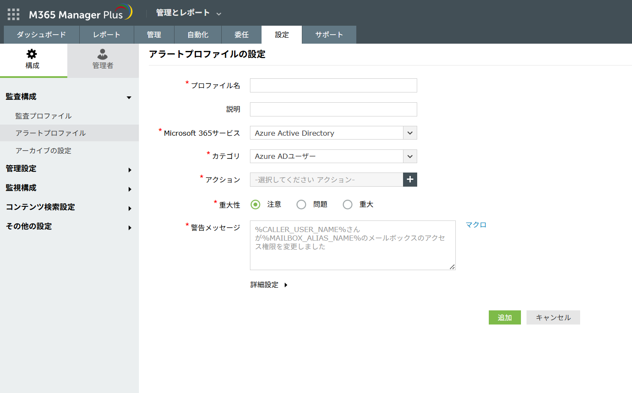The width and height of the screenshot is (632, 393).
Task: Open the app launcher grid icon
Action: (13, 14)
